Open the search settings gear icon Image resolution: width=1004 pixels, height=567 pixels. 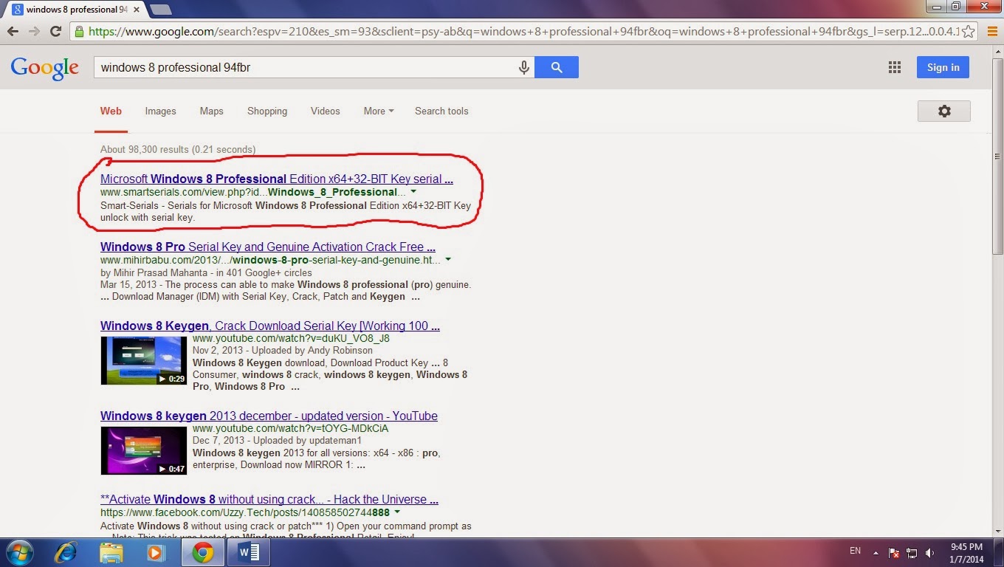pyautogui.click(x=944, y=111)
